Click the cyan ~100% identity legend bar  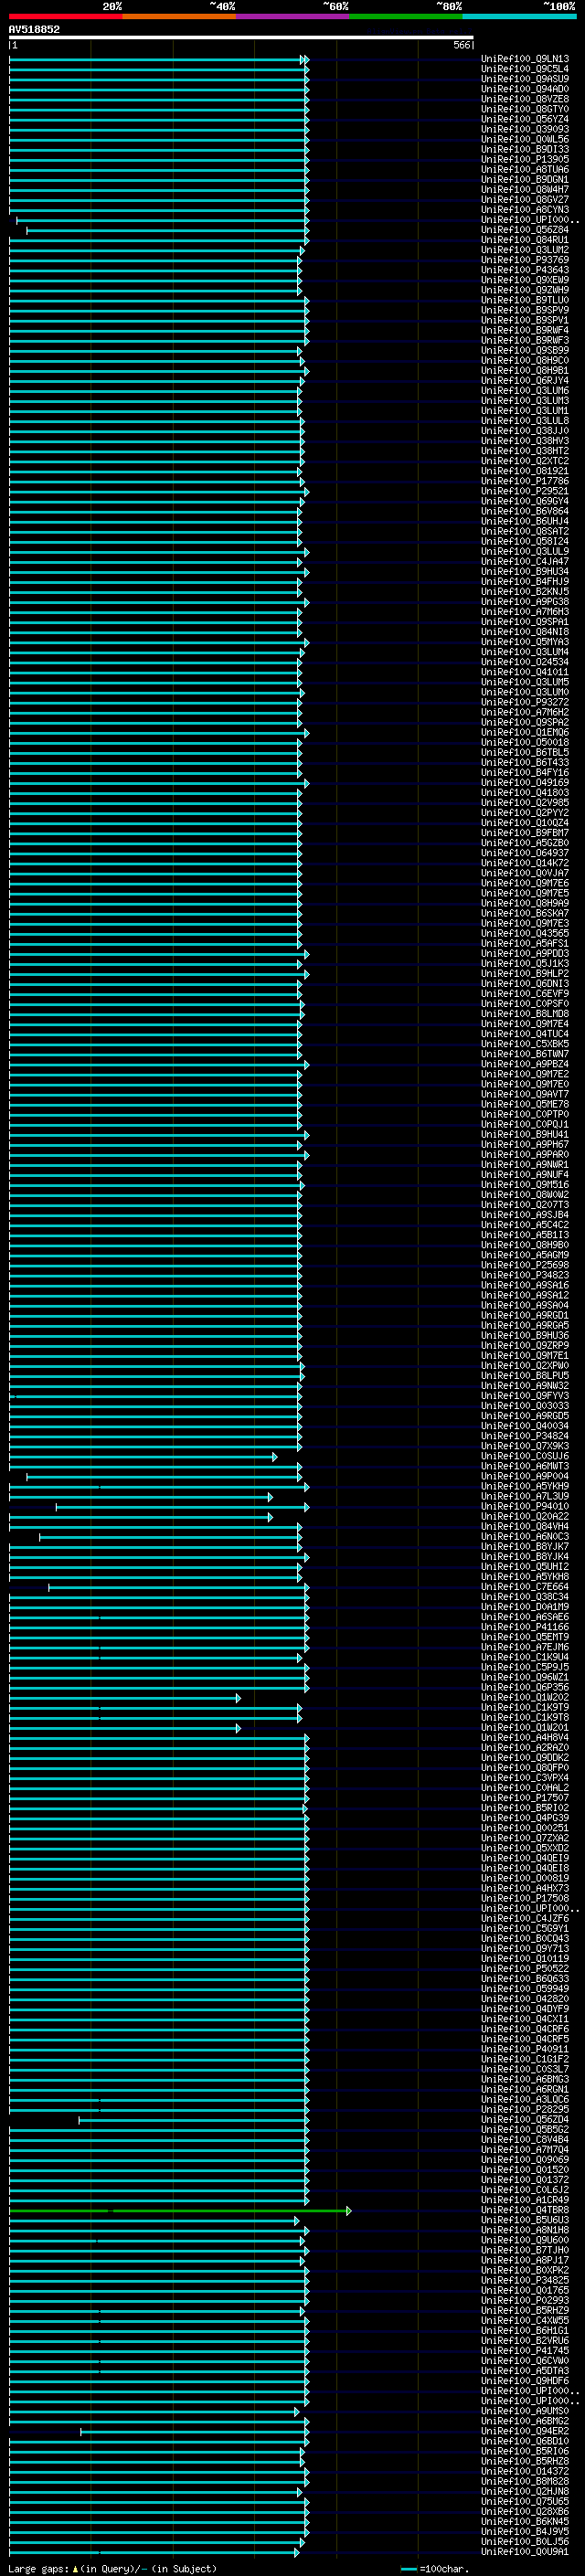coord(519,16)
